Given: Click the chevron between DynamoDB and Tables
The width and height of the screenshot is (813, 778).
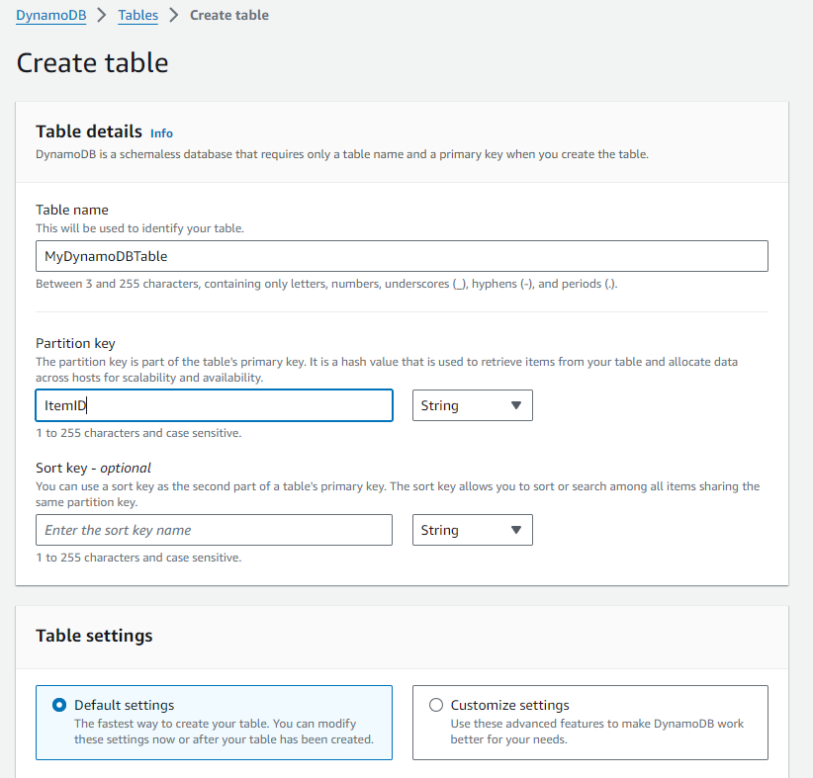Looking at the screenshot, I should 102,15.
